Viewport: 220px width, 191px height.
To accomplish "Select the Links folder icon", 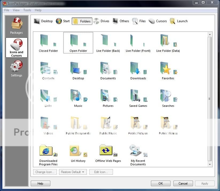I will (48, 98).
